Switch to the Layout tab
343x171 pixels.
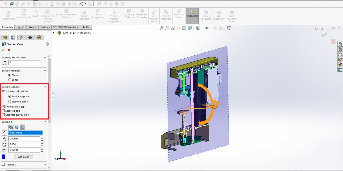point(20,27)
